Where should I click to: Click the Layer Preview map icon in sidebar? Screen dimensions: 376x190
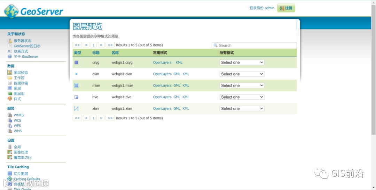10,73
